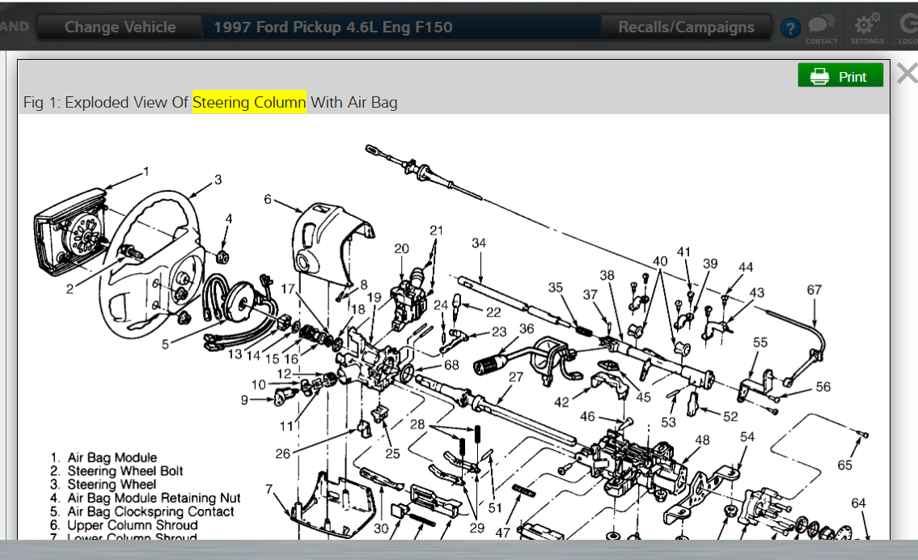Click the highlighted Steering Column text
Image resolution: width=918 pixels, height=560 pixels.
click(249, 102)
